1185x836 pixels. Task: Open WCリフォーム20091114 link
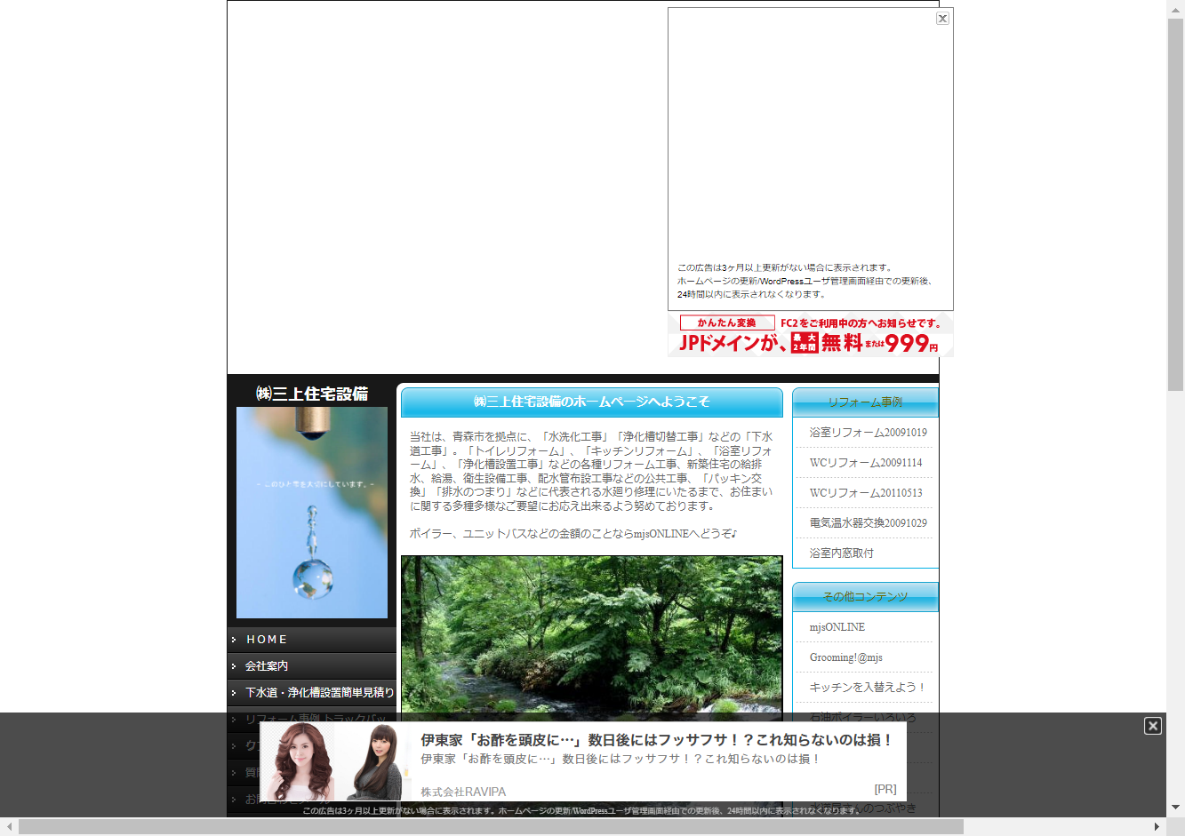point(865,463)
